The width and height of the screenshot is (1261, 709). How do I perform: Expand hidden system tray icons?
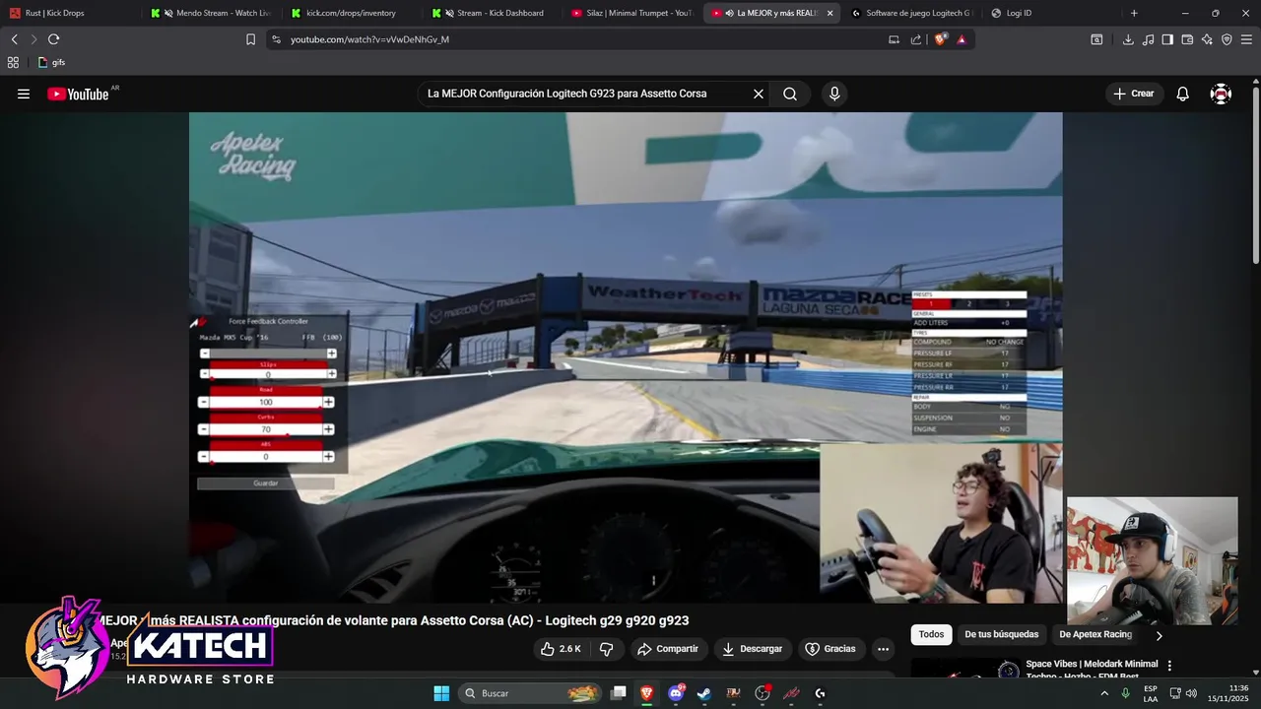tap(1103, 693)
